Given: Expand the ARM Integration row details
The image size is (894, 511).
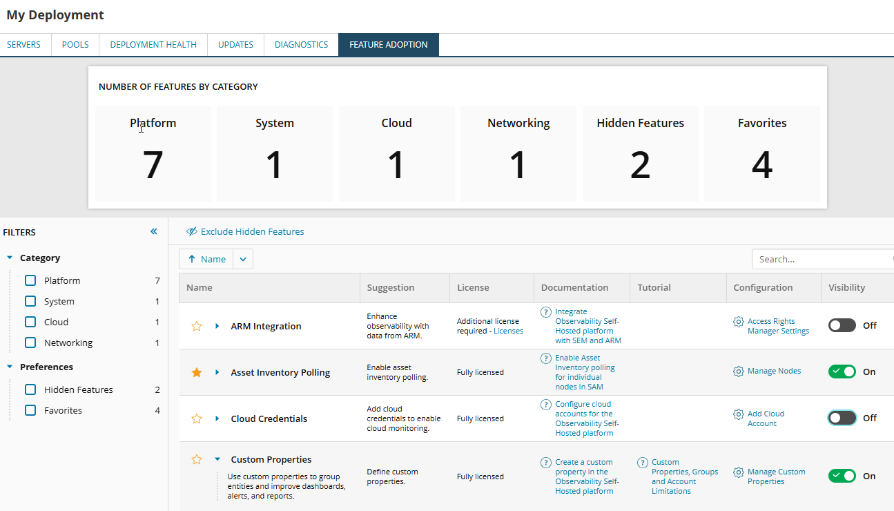Looking at the screenshot, I should [217, 326].
